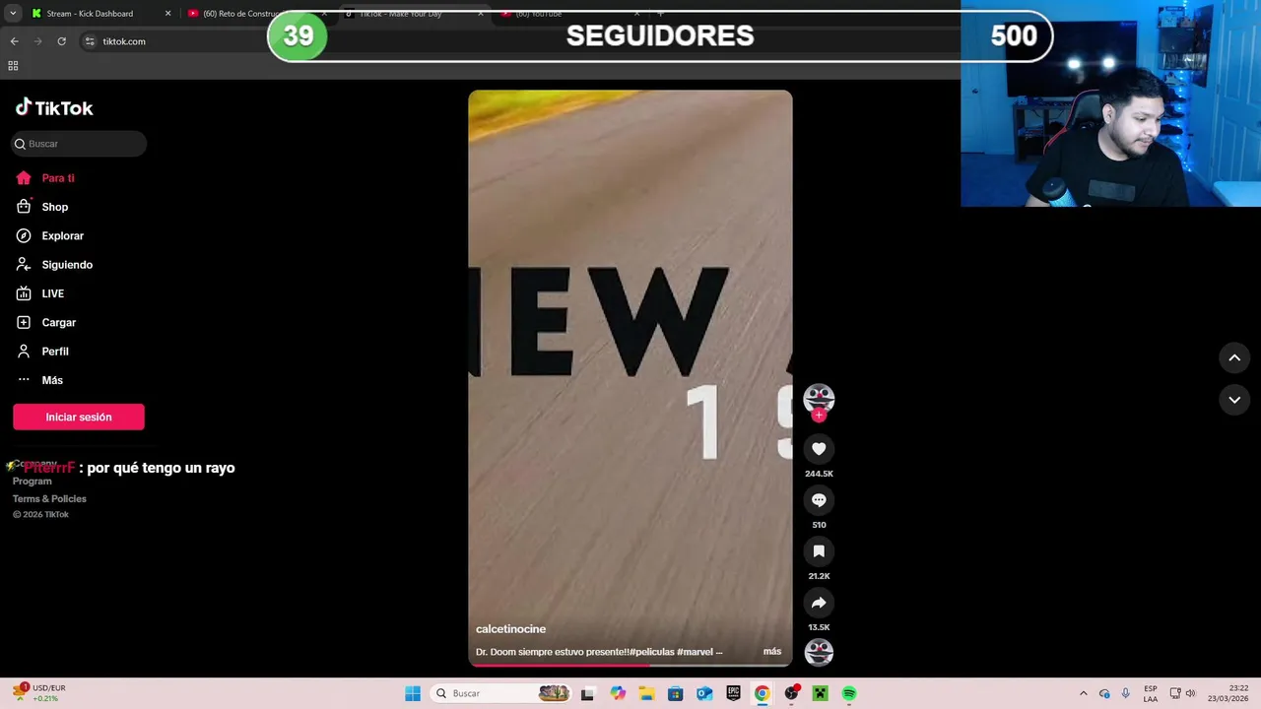Open Outlook from the taskbar
This screenshot has height=709, width=1261.
tap(704, 693)
